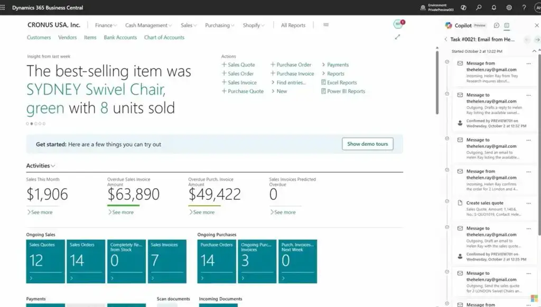541x307 pixels.
Task: Open the app launcher waffle icon
Action: click(4, 7)
